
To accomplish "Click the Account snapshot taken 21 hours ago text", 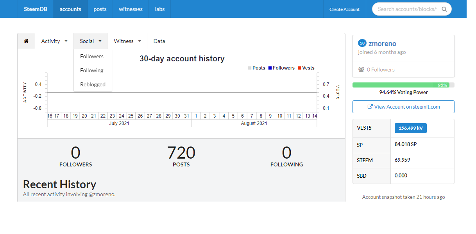I will 403,197.
